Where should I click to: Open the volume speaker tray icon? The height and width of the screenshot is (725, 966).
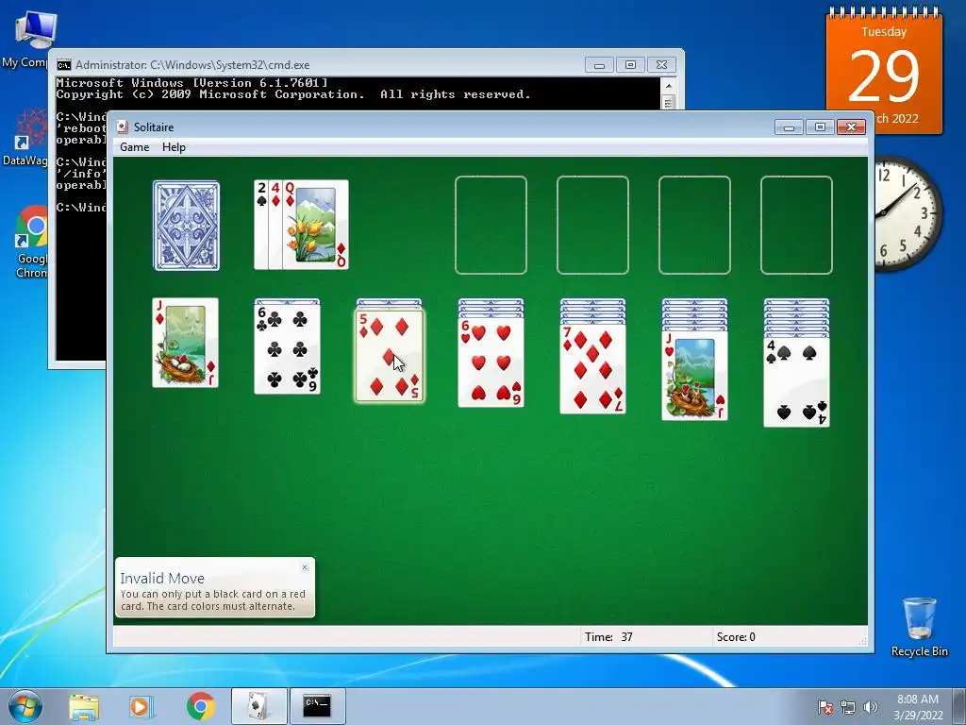coord(871,707)
